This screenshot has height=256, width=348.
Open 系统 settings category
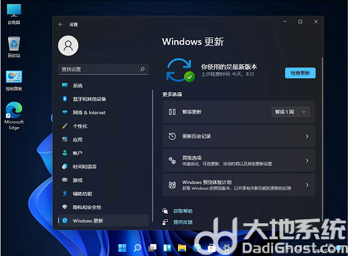[103, 86]
